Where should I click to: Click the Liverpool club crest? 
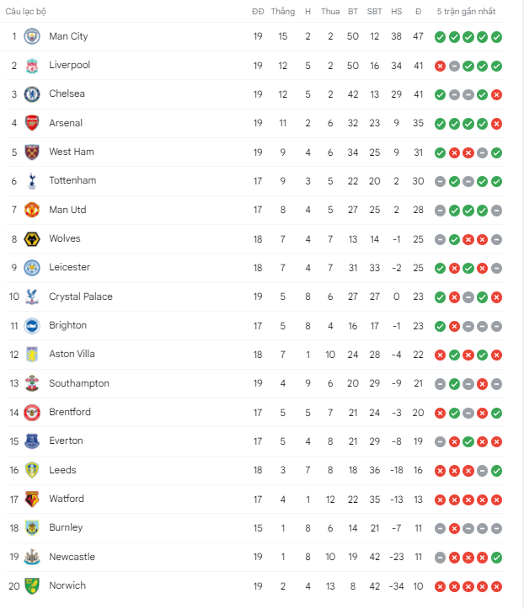pyautogui.click(x=32, y=66)
